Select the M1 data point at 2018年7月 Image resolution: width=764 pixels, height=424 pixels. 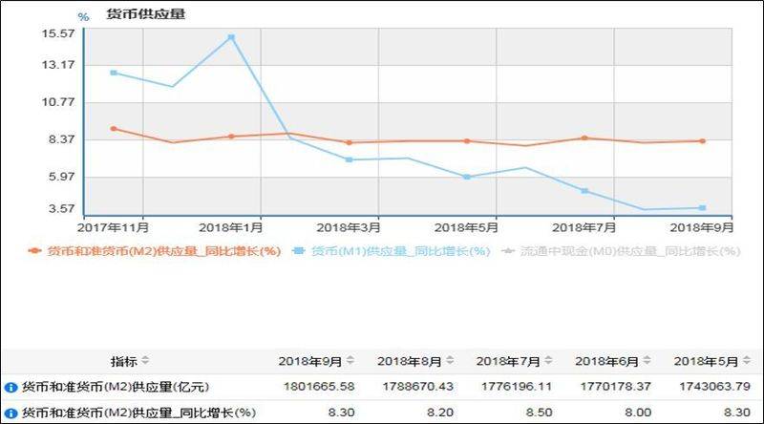tap(584, 191)
